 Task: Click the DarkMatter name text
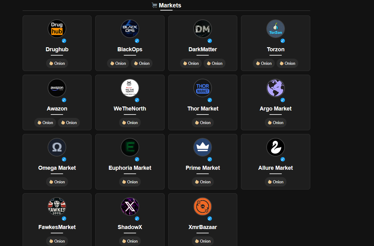pos(203,49)
